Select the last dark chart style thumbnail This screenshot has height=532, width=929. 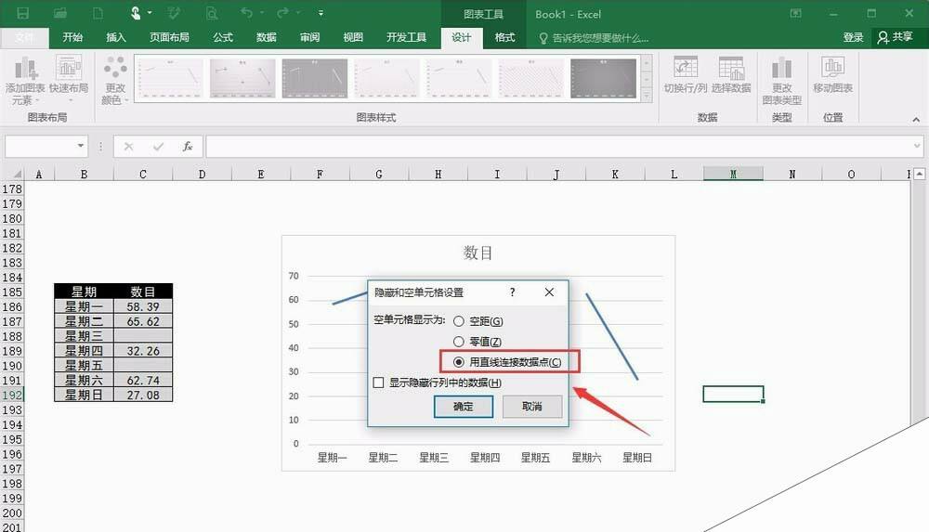(x=603, y=78)
